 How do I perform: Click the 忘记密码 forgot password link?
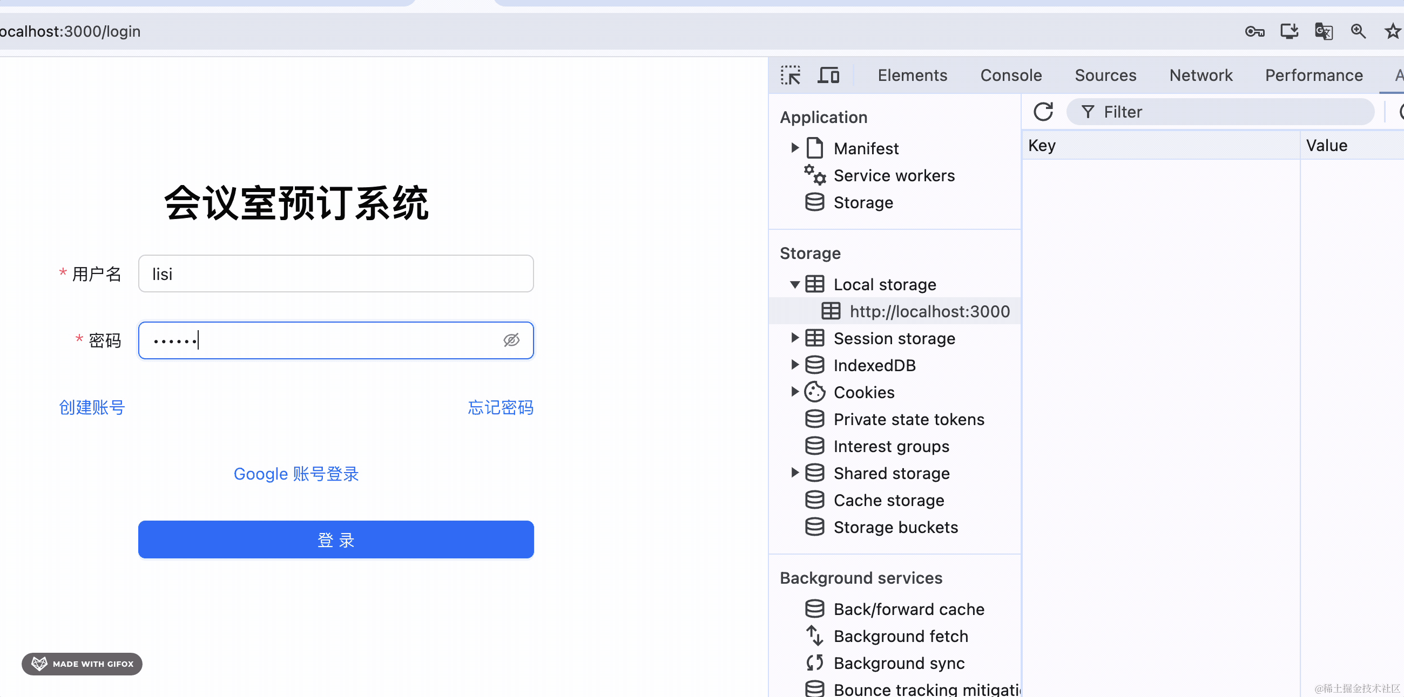coord(501,407)
